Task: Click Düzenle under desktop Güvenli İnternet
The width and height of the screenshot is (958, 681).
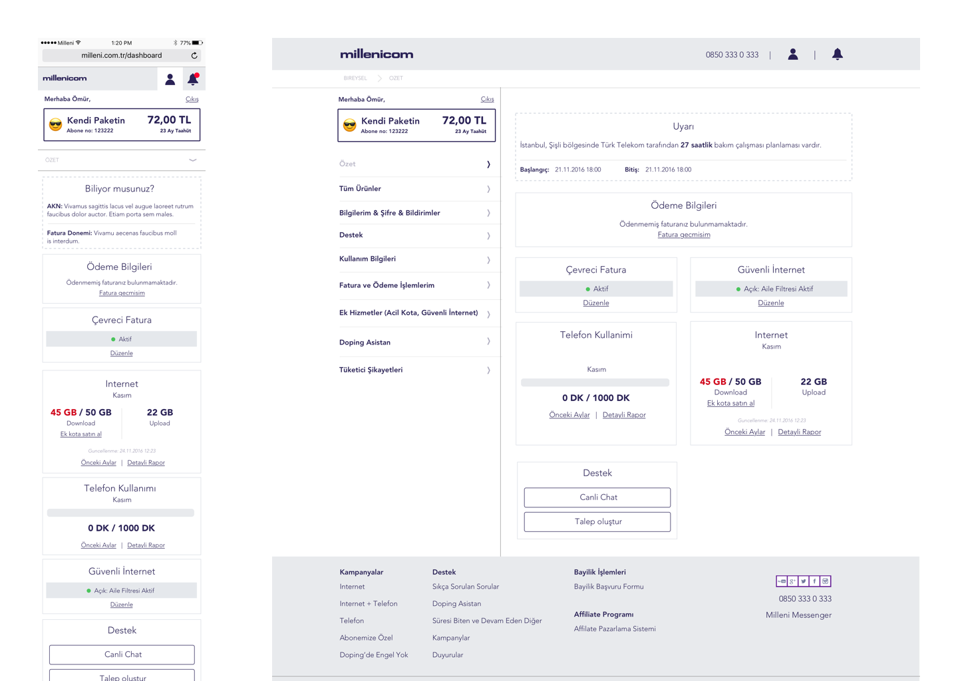Action: [x=771, y=303]
